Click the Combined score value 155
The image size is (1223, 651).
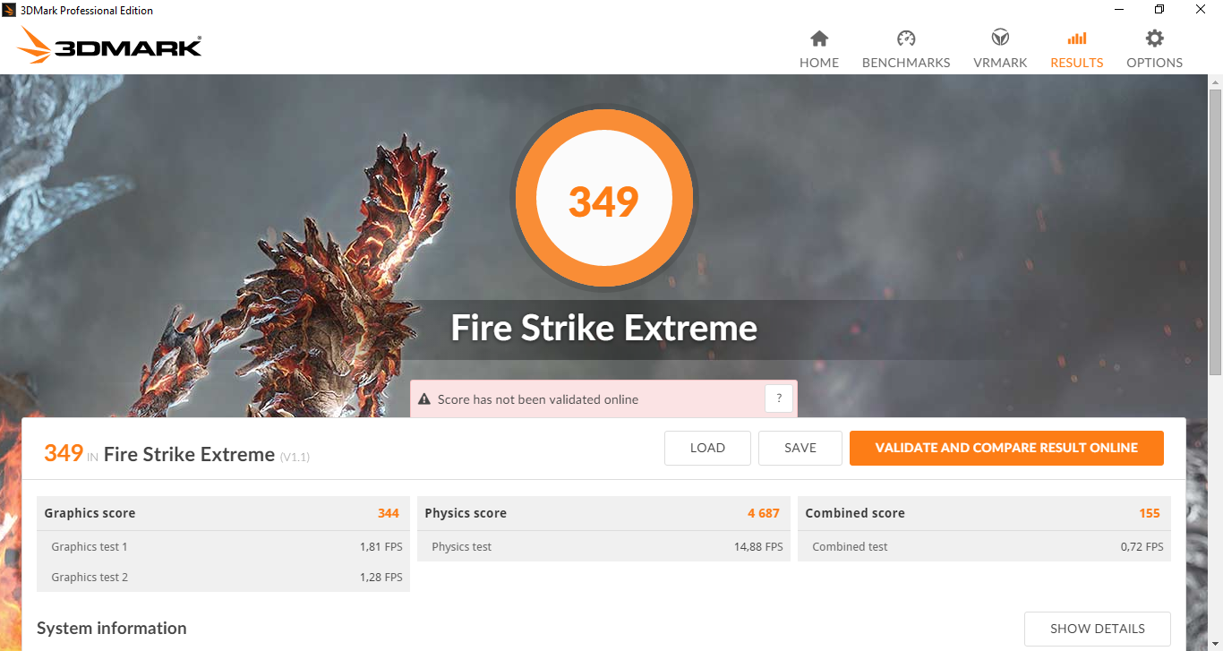[1150, 513]
